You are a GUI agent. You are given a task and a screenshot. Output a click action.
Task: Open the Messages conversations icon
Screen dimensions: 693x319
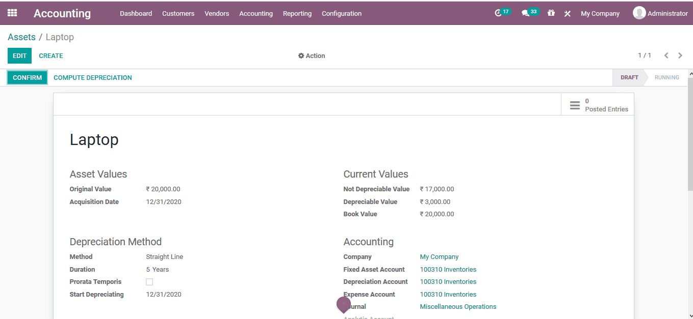point(526,13)
